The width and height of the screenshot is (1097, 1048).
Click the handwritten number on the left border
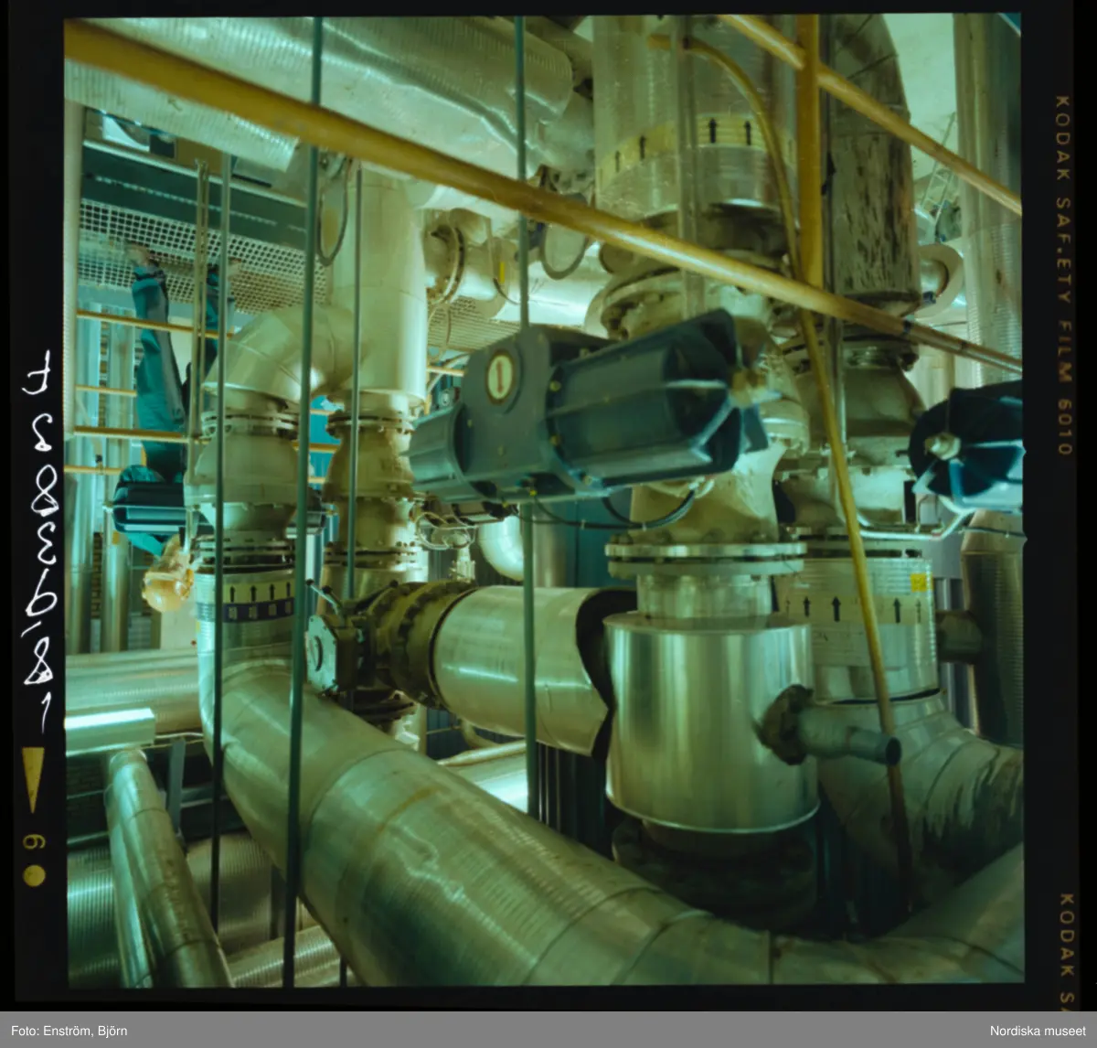38,540
